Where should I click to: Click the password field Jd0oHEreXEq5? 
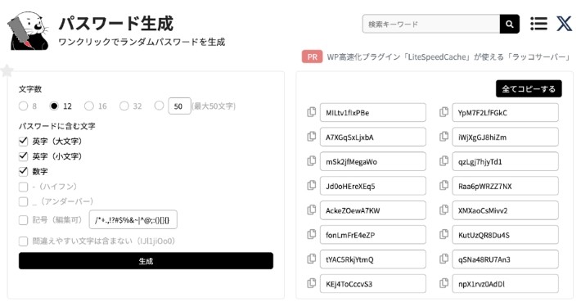tap(373, 186)
